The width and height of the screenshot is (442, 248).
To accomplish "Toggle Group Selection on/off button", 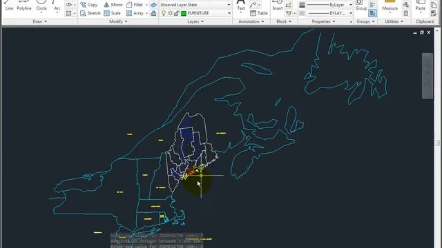I will click(x=372, y=13).
